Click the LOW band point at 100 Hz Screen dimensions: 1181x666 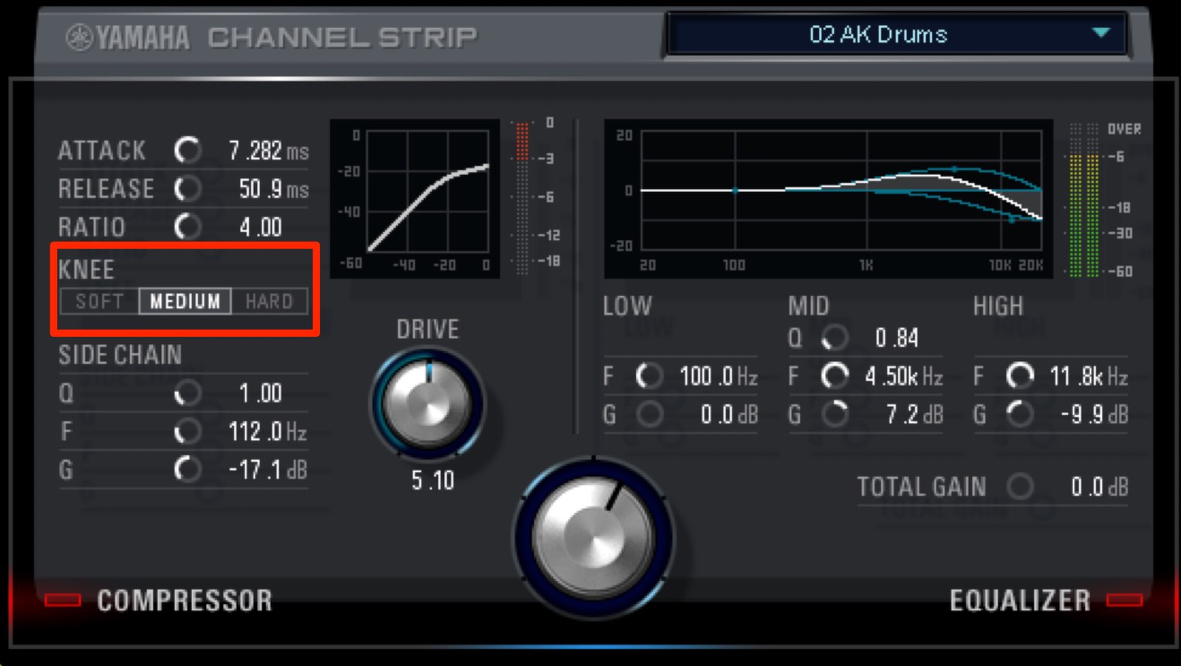(735, 190)
